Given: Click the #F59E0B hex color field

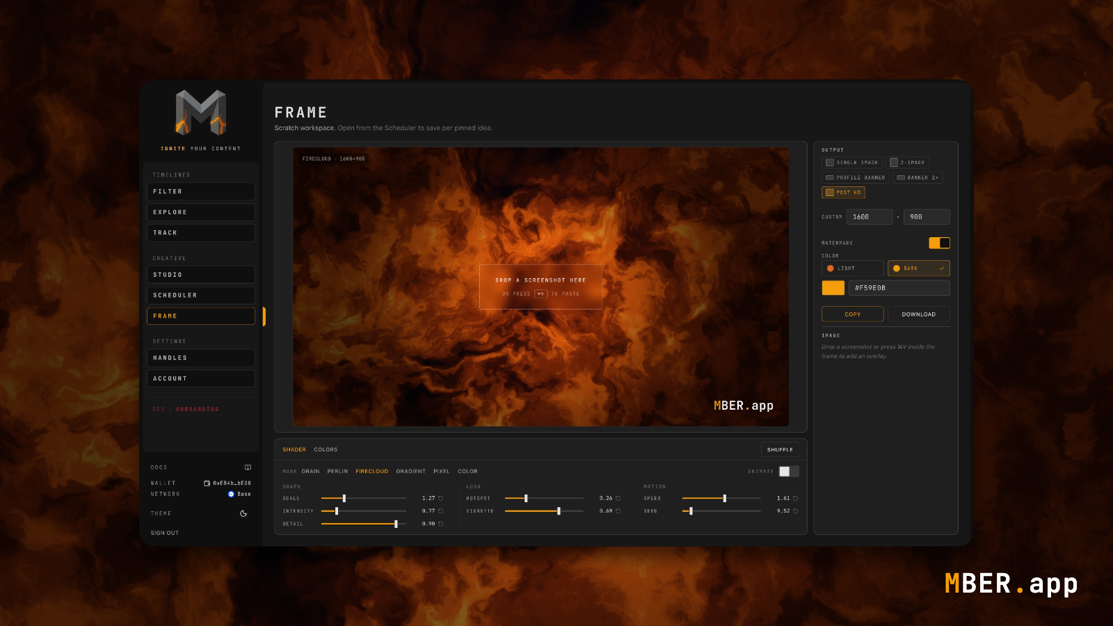Looking at the screenshot, I should pos(899,288).
